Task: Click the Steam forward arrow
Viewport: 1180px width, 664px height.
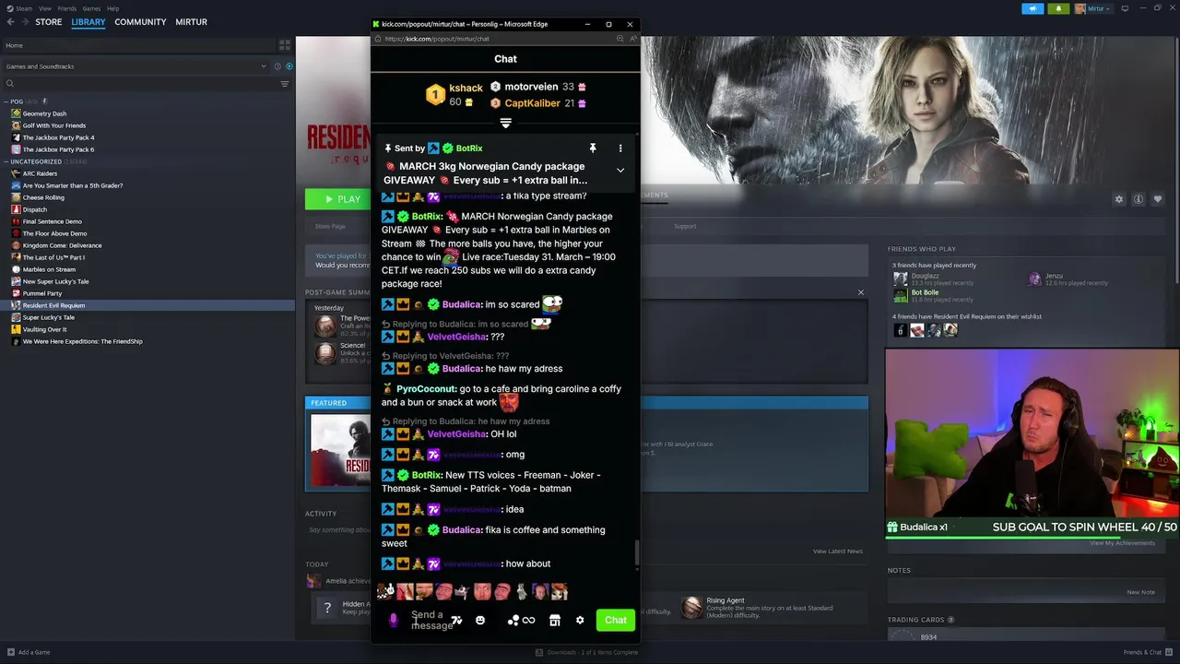Action: (25, 22)
